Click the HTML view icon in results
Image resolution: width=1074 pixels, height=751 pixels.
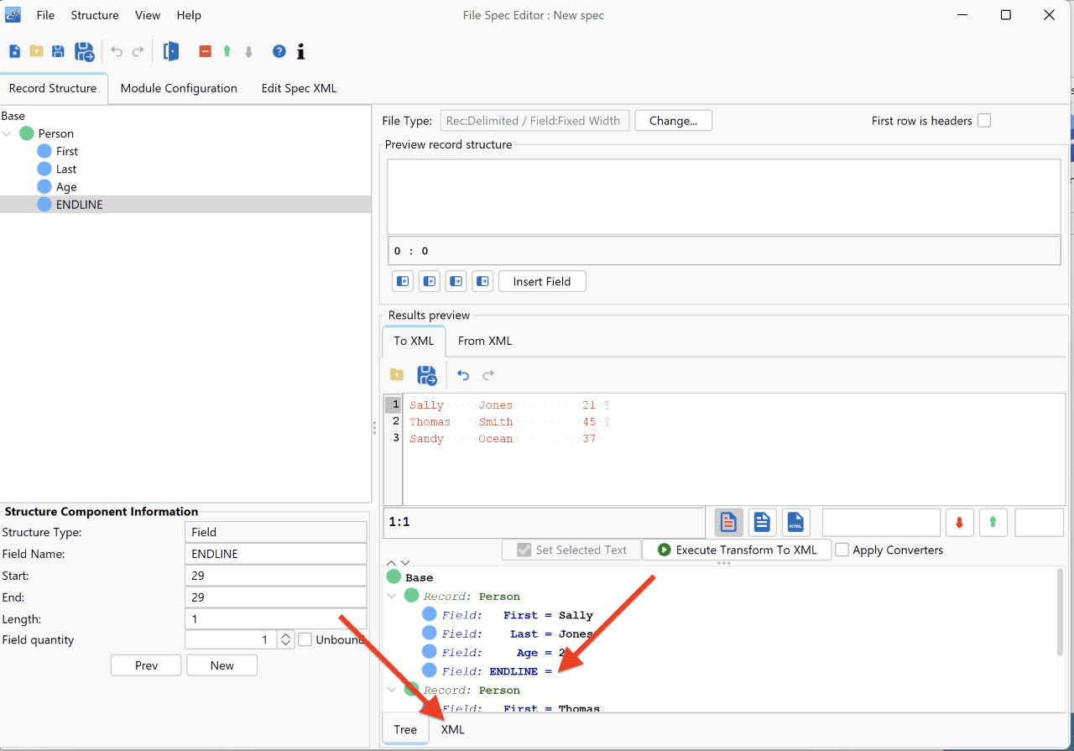[x=796, y=523]
